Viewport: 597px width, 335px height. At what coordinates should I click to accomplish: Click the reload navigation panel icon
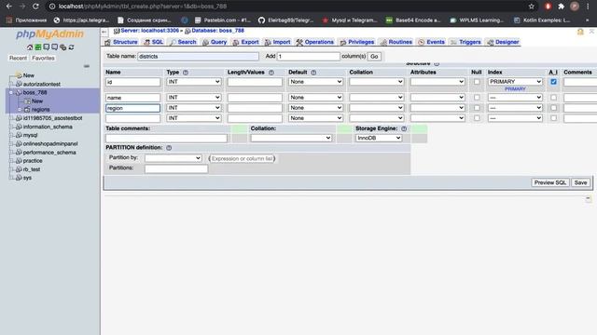pyautogui.click(x=71, y=47)
